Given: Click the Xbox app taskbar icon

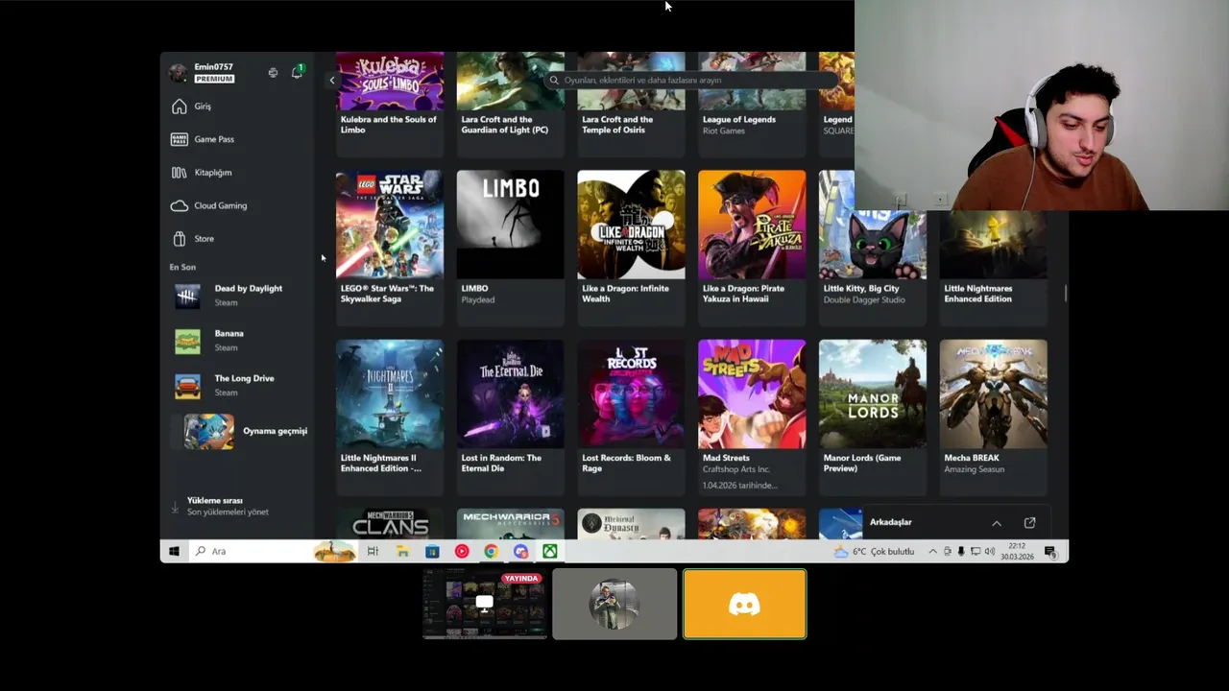Looking at the screenshot, I should point(550,551).
